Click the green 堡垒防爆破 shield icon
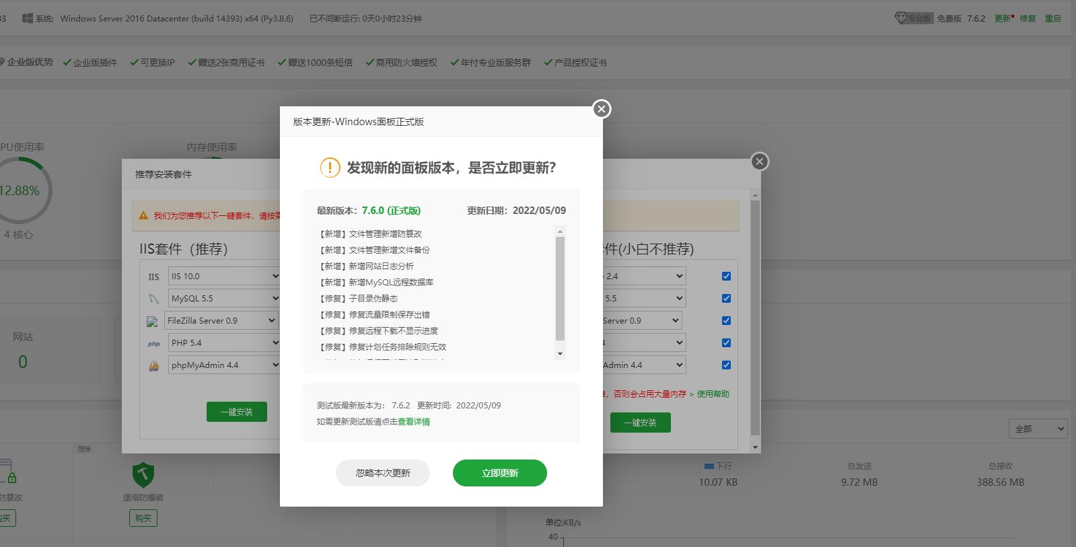 tap(143, 475)
